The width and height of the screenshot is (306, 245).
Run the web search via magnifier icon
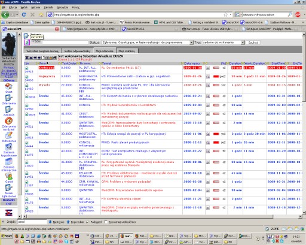[x=290, y=14]
